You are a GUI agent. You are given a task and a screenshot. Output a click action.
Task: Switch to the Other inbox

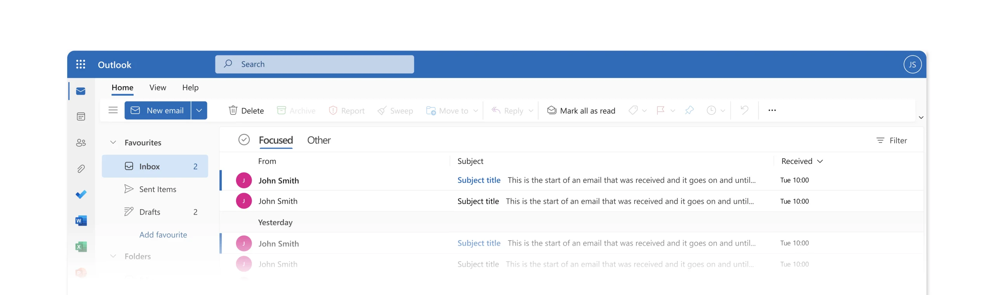pos(318,140)
